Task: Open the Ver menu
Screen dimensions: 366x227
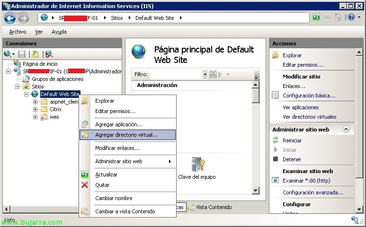Action: [39, 32]
